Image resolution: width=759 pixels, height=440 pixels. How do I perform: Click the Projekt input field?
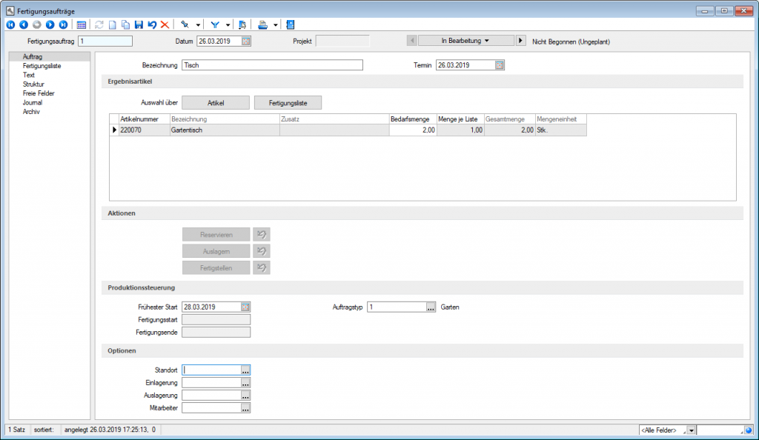pyautogui.click(x=342, y=41)
